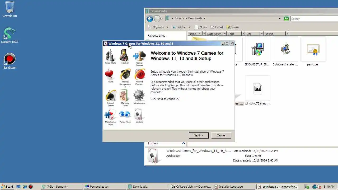Sort files by Name column header
338x190 pixels.
[195, 34]
